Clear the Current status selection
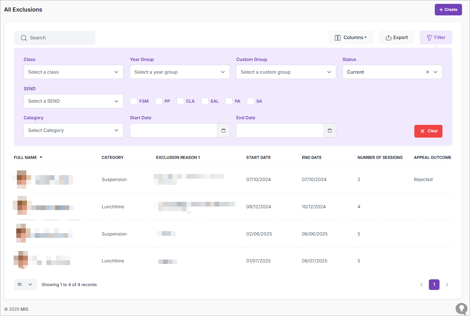The image size is (470, 316). point(427,72)
